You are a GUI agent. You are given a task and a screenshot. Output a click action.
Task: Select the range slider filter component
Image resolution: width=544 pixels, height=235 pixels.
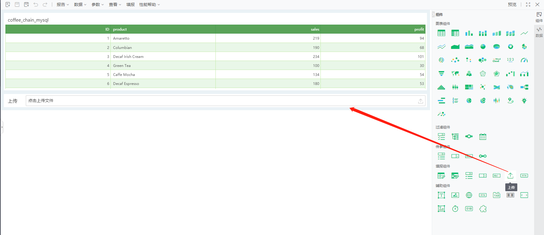point(469,137)
